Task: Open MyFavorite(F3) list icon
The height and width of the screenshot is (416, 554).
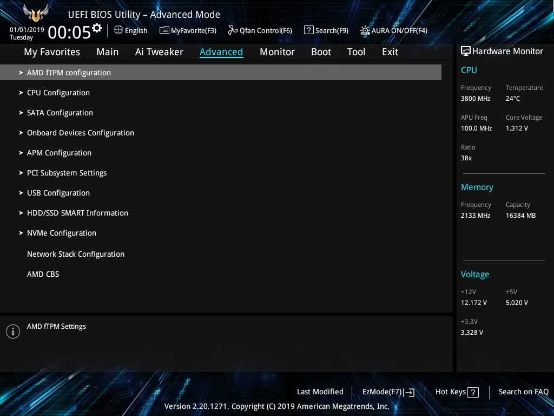Action: (x=164, y=30)
